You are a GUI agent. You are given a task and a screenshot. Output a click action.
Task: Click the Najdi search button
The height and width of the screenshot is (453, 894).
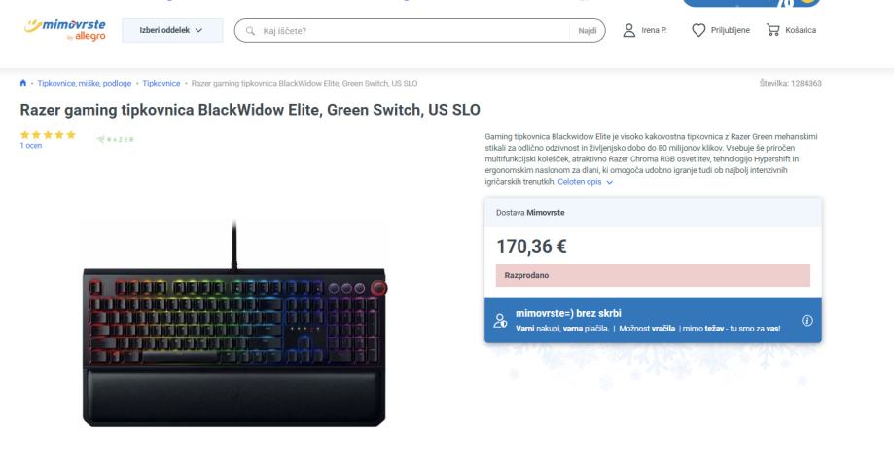tap(588, 31)
